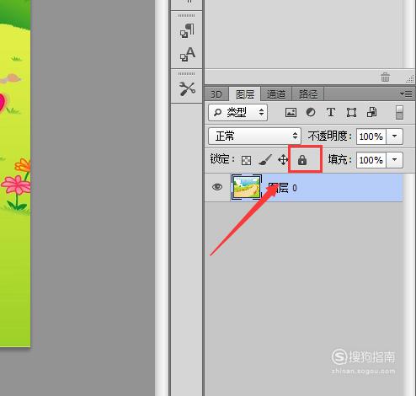Open the 不透明度 opacity slider arrow
Screen dimensions: 416x396
click(x=395, y=136)
